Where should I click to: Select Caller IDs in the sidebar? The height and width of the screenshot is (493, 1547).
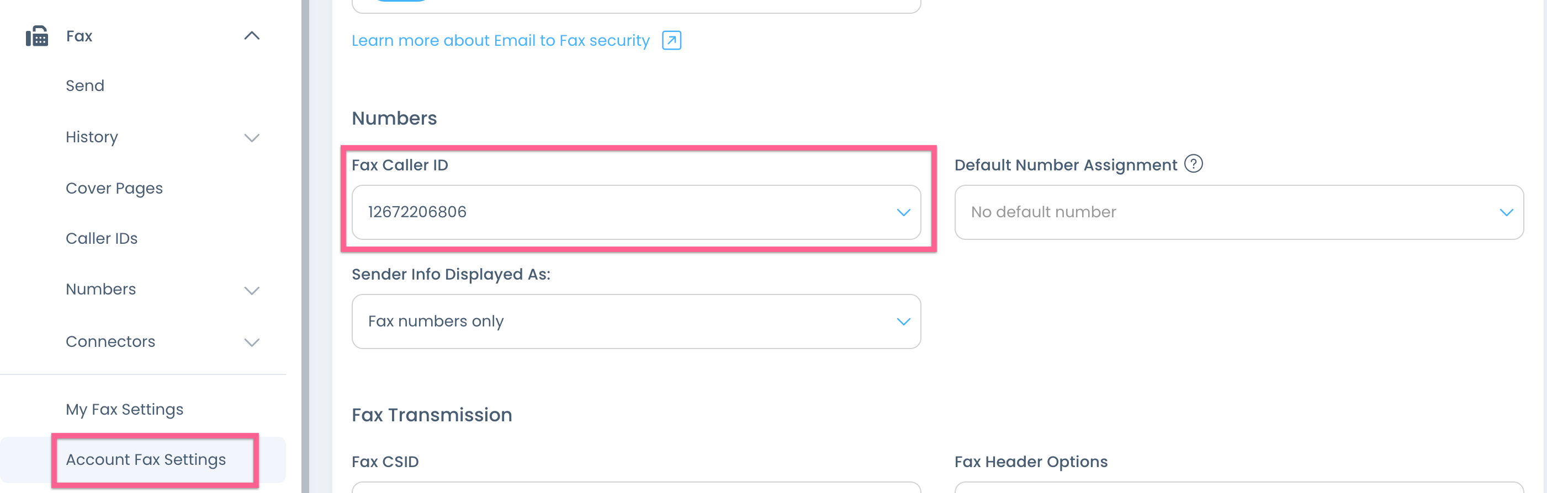102,239
